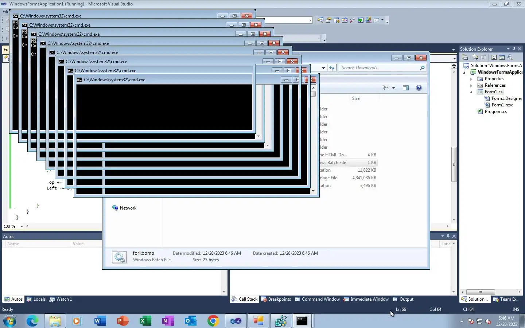Screen dimensions: 525x328
Task: Open dropdown arrow next to Command Window icon
Action: click(x=382, y=20)
